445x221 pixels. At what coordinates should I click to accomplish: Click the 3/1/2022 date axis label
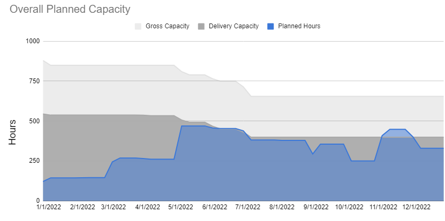click(x=112, y=207)
